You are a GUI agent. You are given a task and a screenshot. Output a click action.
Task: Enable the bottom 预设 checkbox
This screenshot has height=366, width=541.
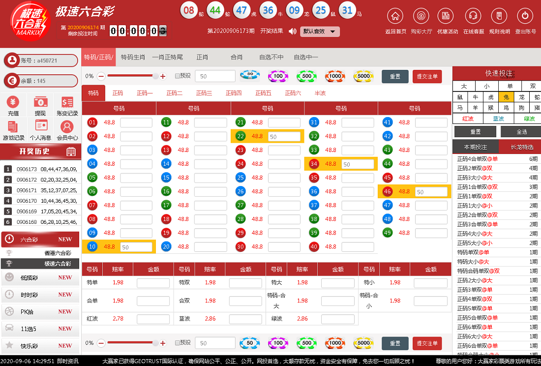178,343
